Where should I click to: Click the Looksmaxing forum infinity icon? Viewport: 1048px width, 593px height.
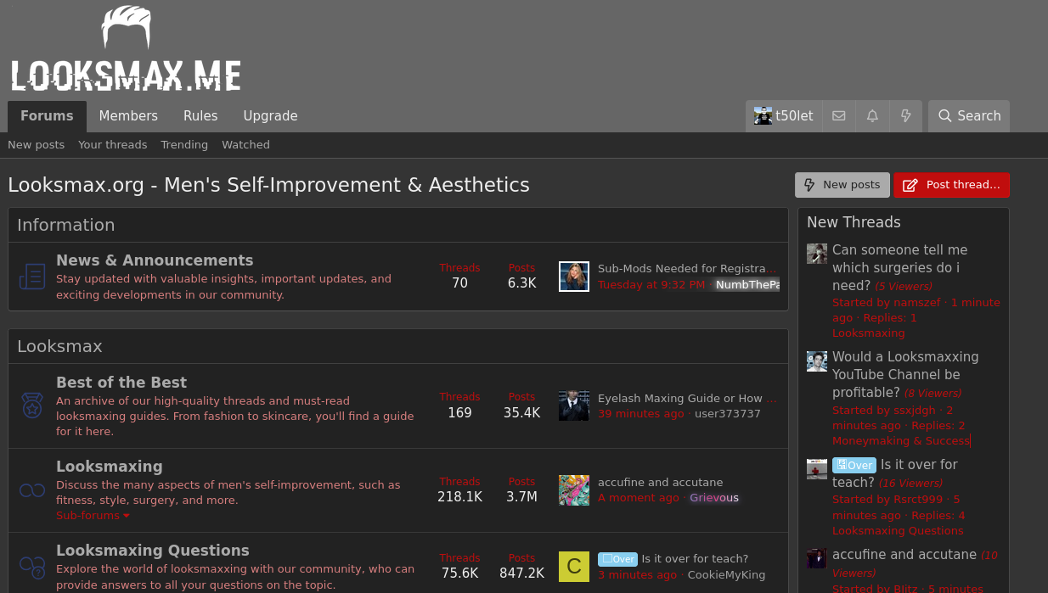tap(32, 490)
